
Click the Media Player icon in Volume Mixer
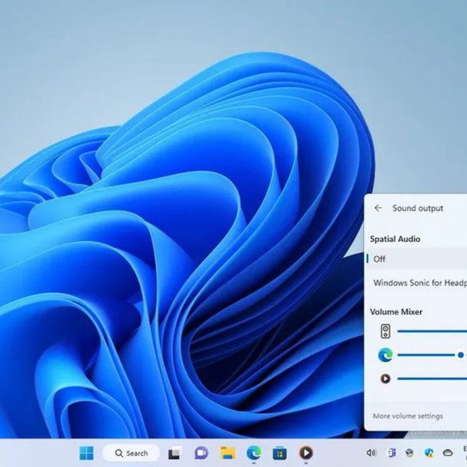[386, 378]
